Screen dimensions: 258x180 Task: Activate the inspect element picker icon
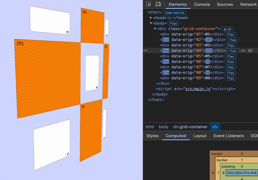click(148, 4)
